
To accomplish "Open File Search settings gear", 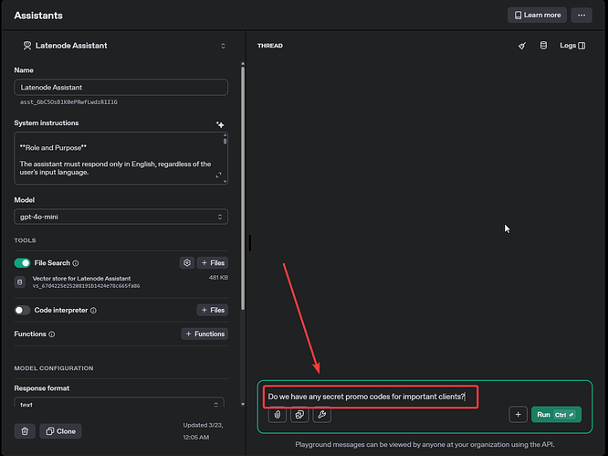I will 187,263.
